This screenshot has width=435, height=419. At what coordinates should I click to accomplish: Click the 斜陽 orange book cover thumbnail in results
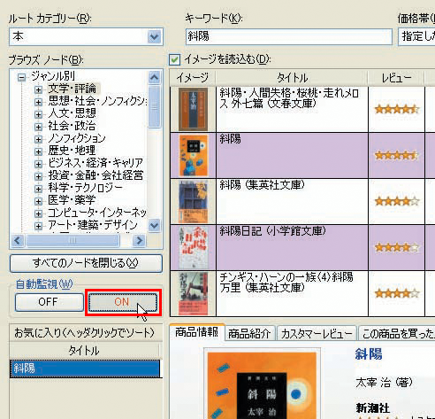tap(194, 155)
